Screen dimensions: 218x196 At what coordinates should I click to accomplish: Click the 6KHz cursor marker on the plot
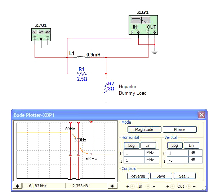point(91,155)
